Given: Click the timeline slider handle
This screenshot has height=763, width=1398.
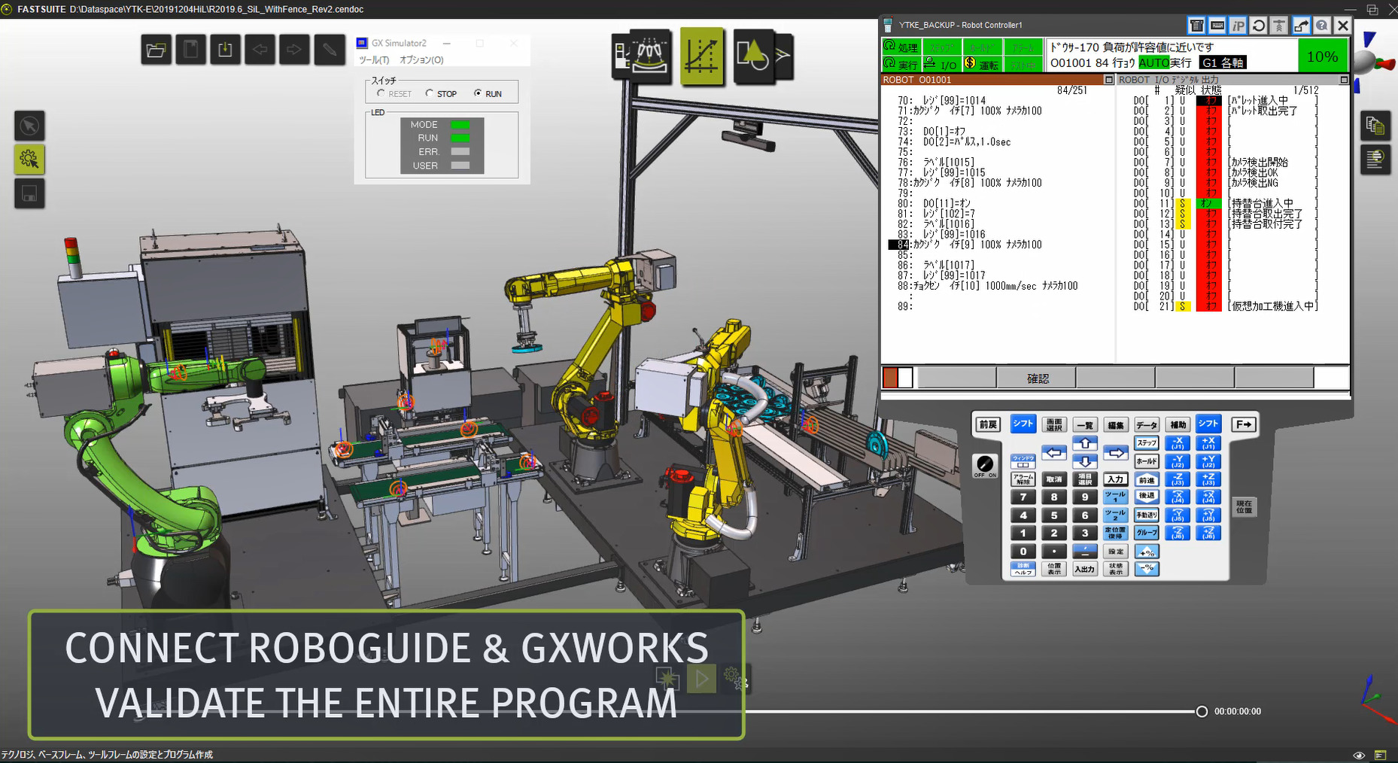Looking at the screenshot, I should (x=1202, y=711).
